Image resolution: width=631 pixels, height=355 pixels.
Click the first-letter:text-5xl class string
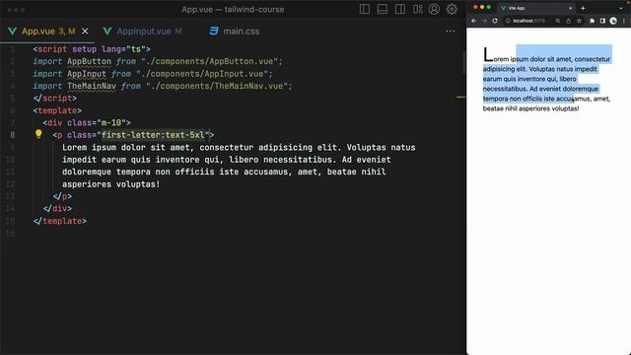pyautogui.click(x=153, y=135)
